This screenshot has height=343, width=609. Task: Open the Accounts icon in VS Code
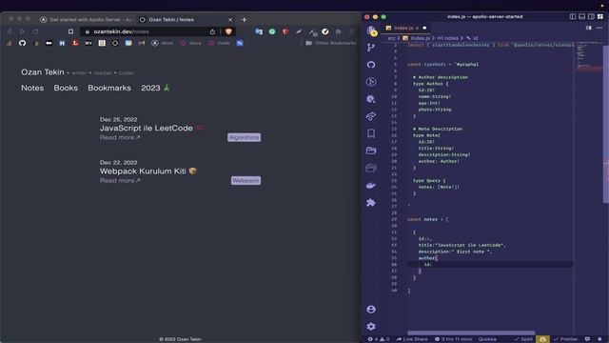(371, 309)
